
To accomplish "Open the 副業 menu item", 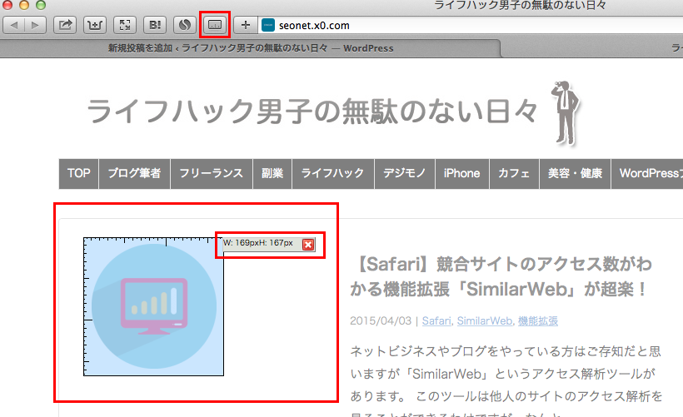I will tap(272, 174).
